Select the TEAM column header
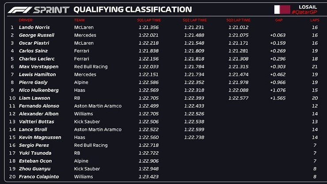This screenshot has width=327, height=184. [80, 20]
